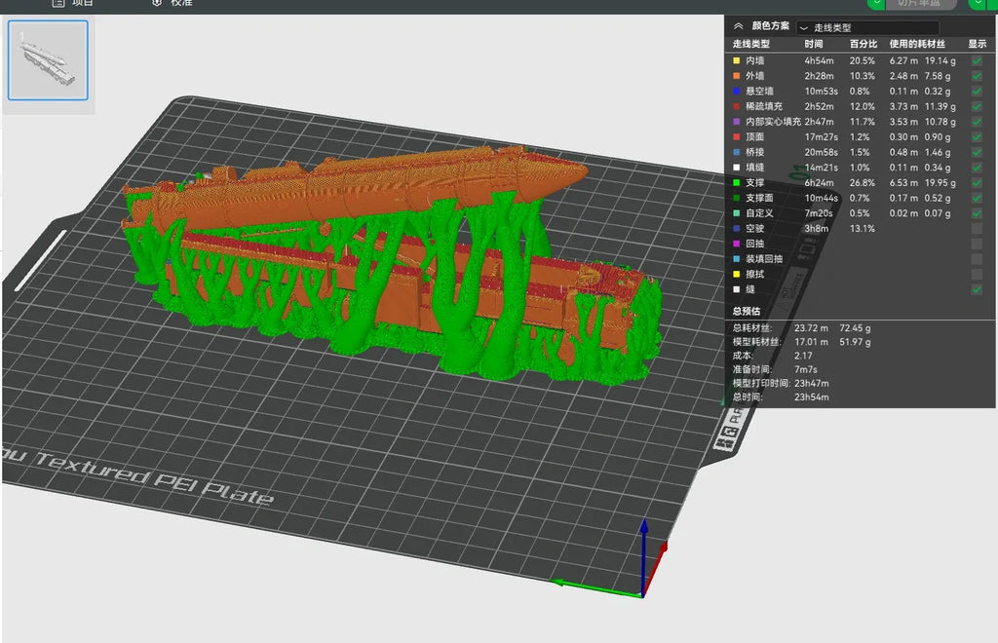Click the project icon beside 项目
The image size is (998, 643).
click(58, 3)
